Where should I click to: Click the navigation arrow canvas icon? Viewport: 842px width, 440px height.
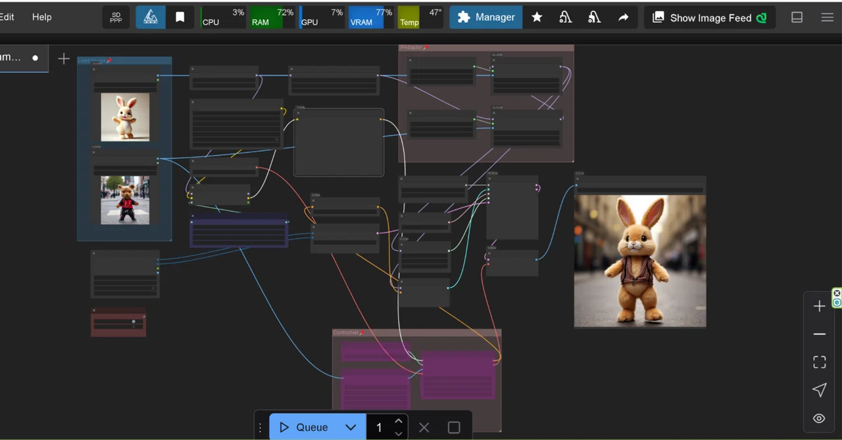coord(819,390)
